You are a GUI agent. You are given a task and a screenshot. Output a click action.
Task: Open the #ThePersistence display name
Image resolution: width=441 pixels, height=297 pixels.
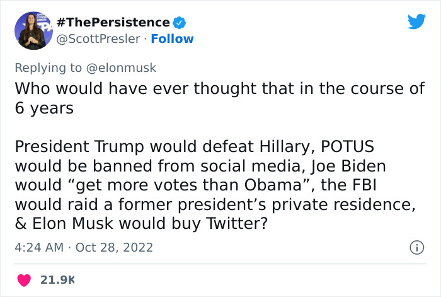pos(113,23)
